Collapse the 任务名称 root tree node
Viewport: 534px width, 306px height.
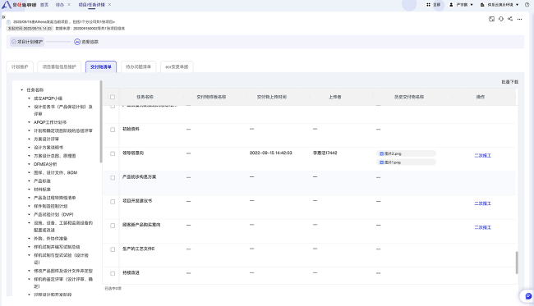pos(22,89)
